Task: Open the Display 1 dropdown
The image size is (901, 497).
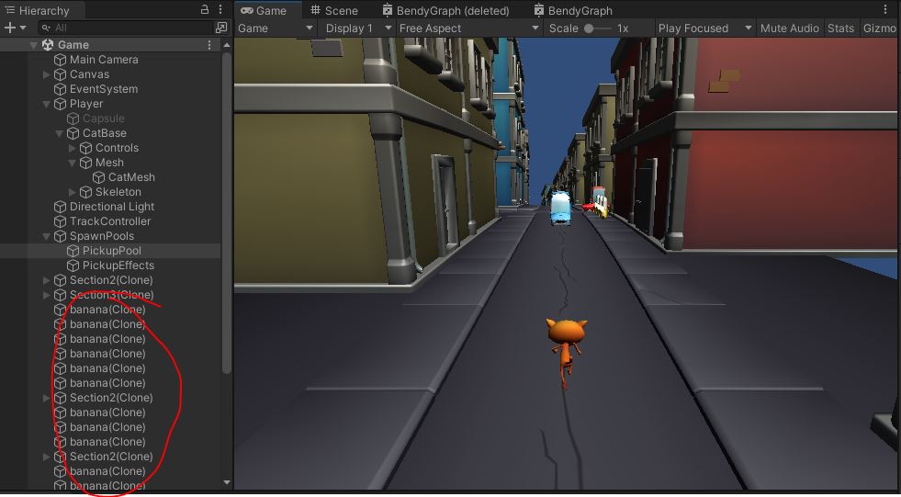Action: (357, 28)
